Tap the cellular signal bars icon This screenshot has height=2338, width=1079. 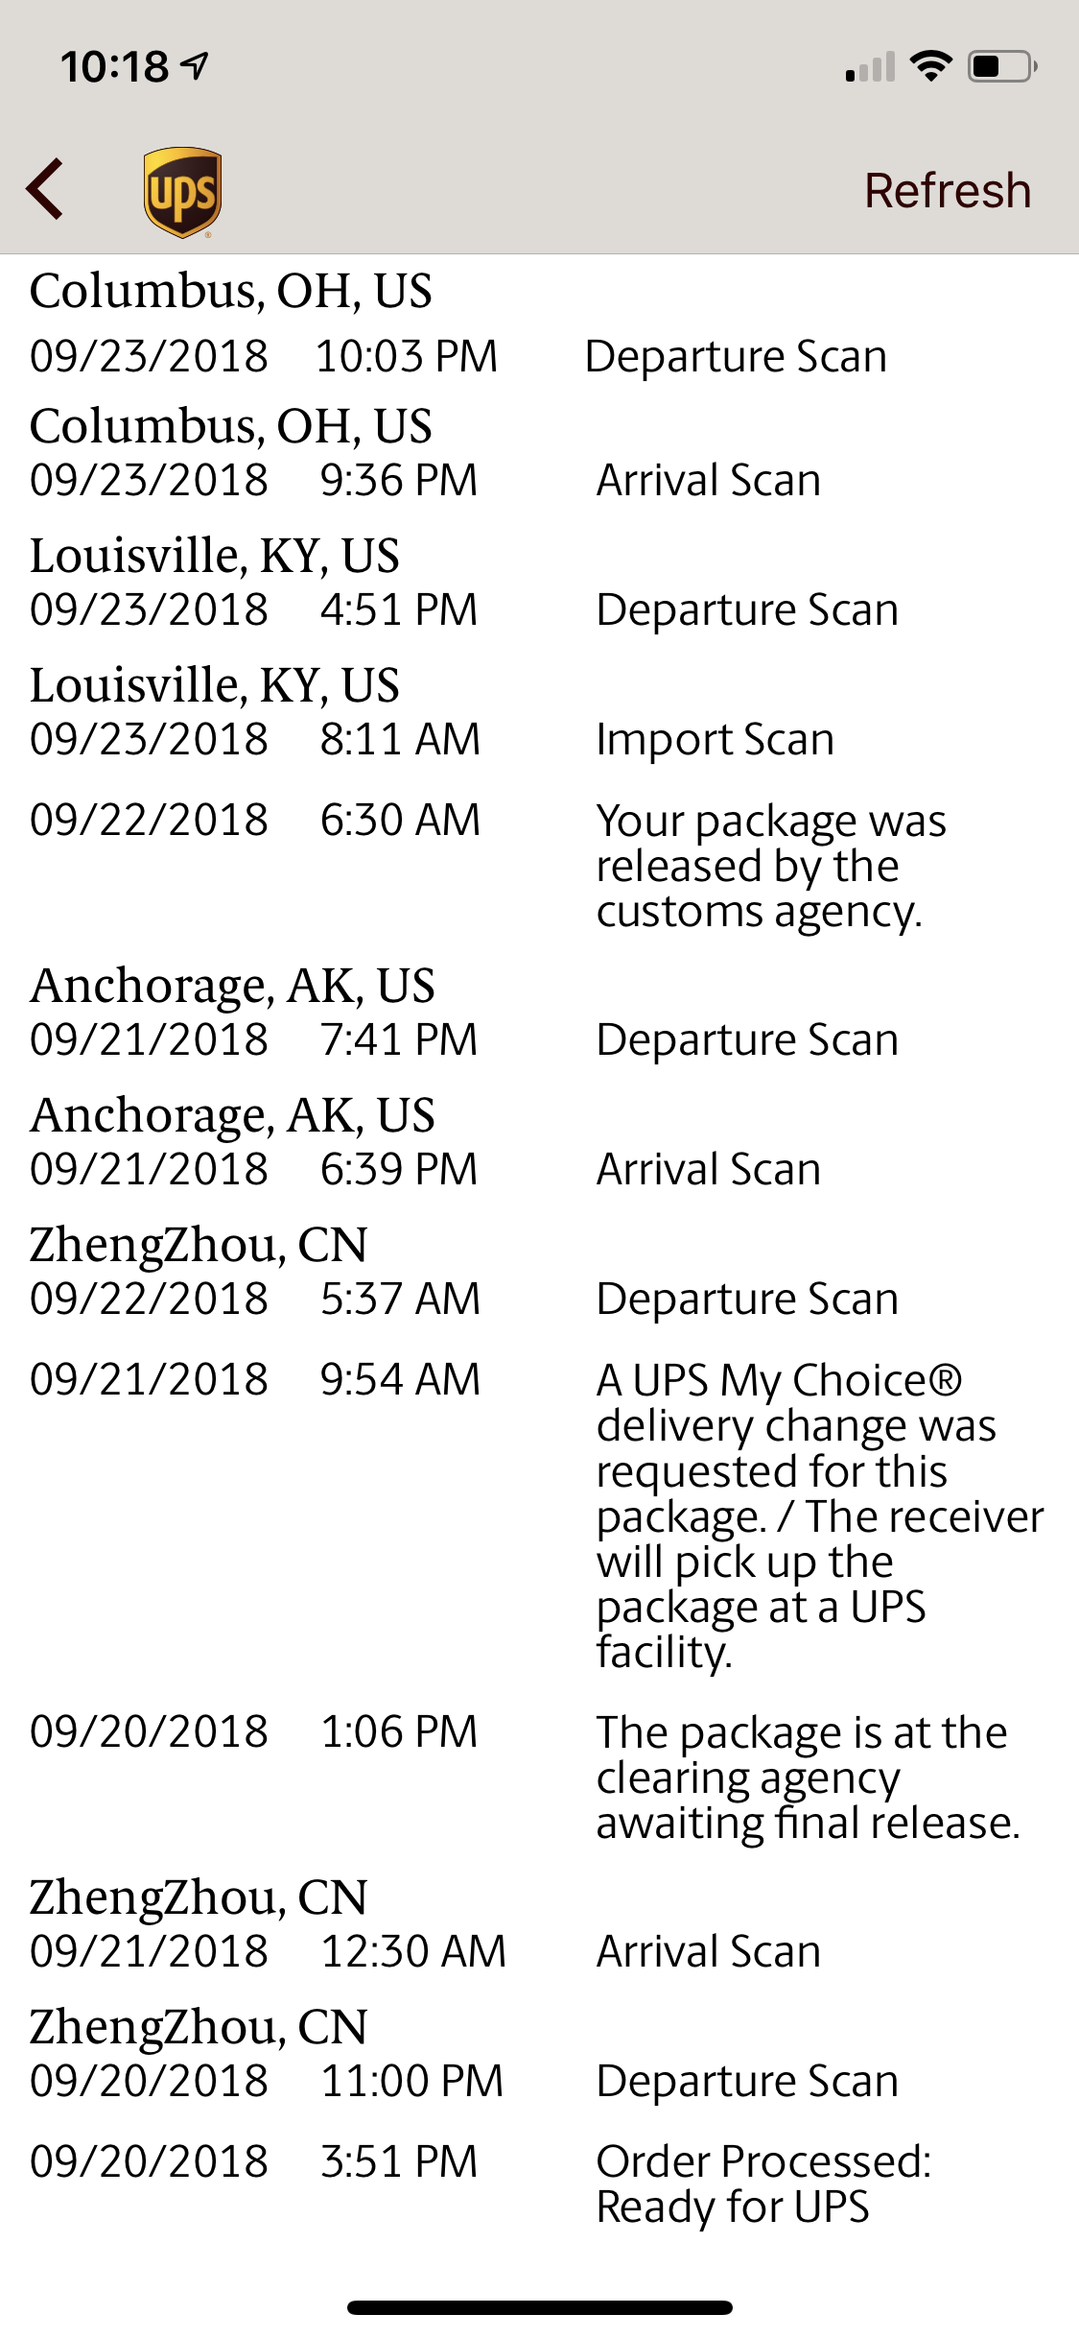[x=870, y=66]
